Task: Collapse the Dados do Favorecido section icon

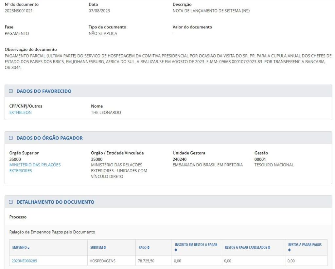Action: point(11,91)
